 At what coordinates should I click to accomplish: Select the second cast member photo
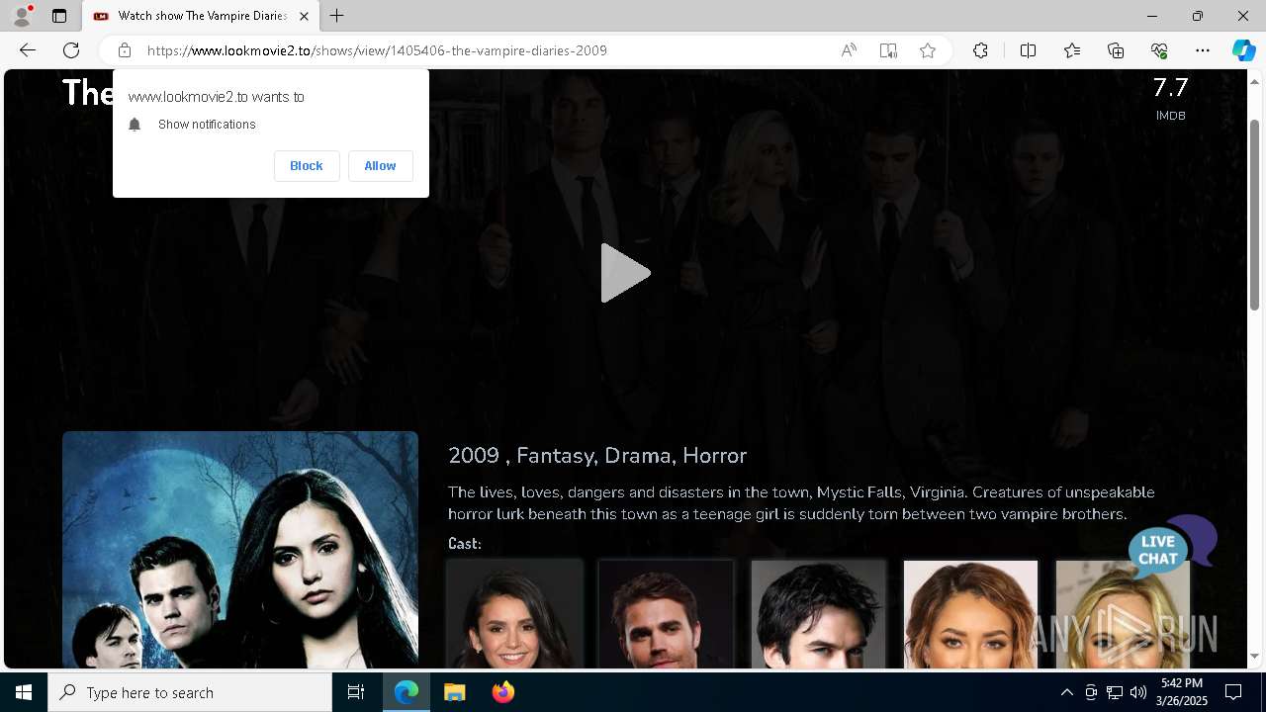tap(666, 614)
